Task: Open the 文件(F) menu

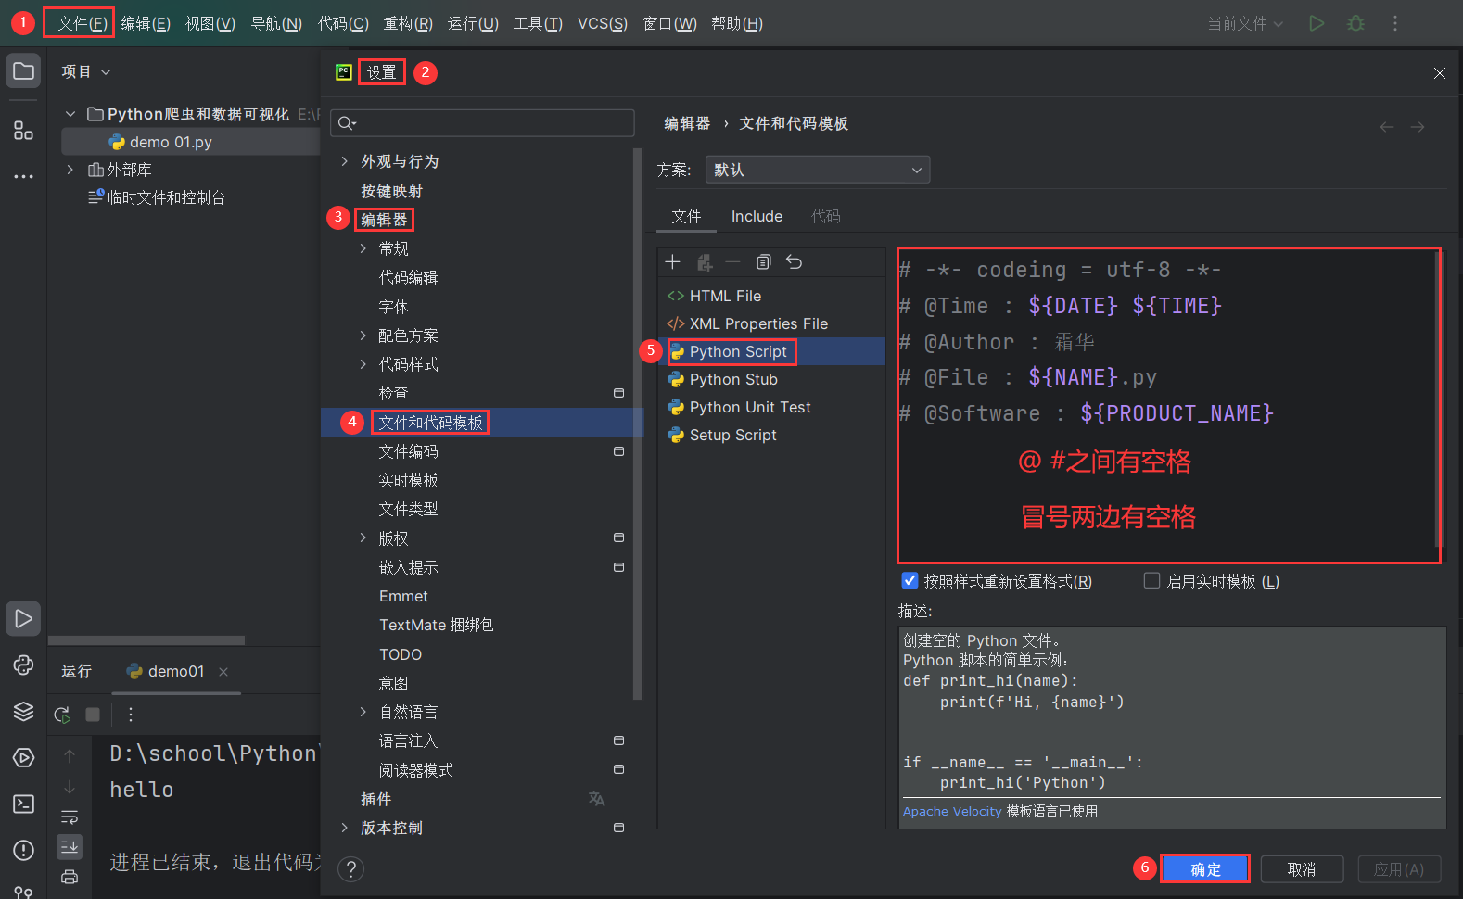Action: (82, 23)
